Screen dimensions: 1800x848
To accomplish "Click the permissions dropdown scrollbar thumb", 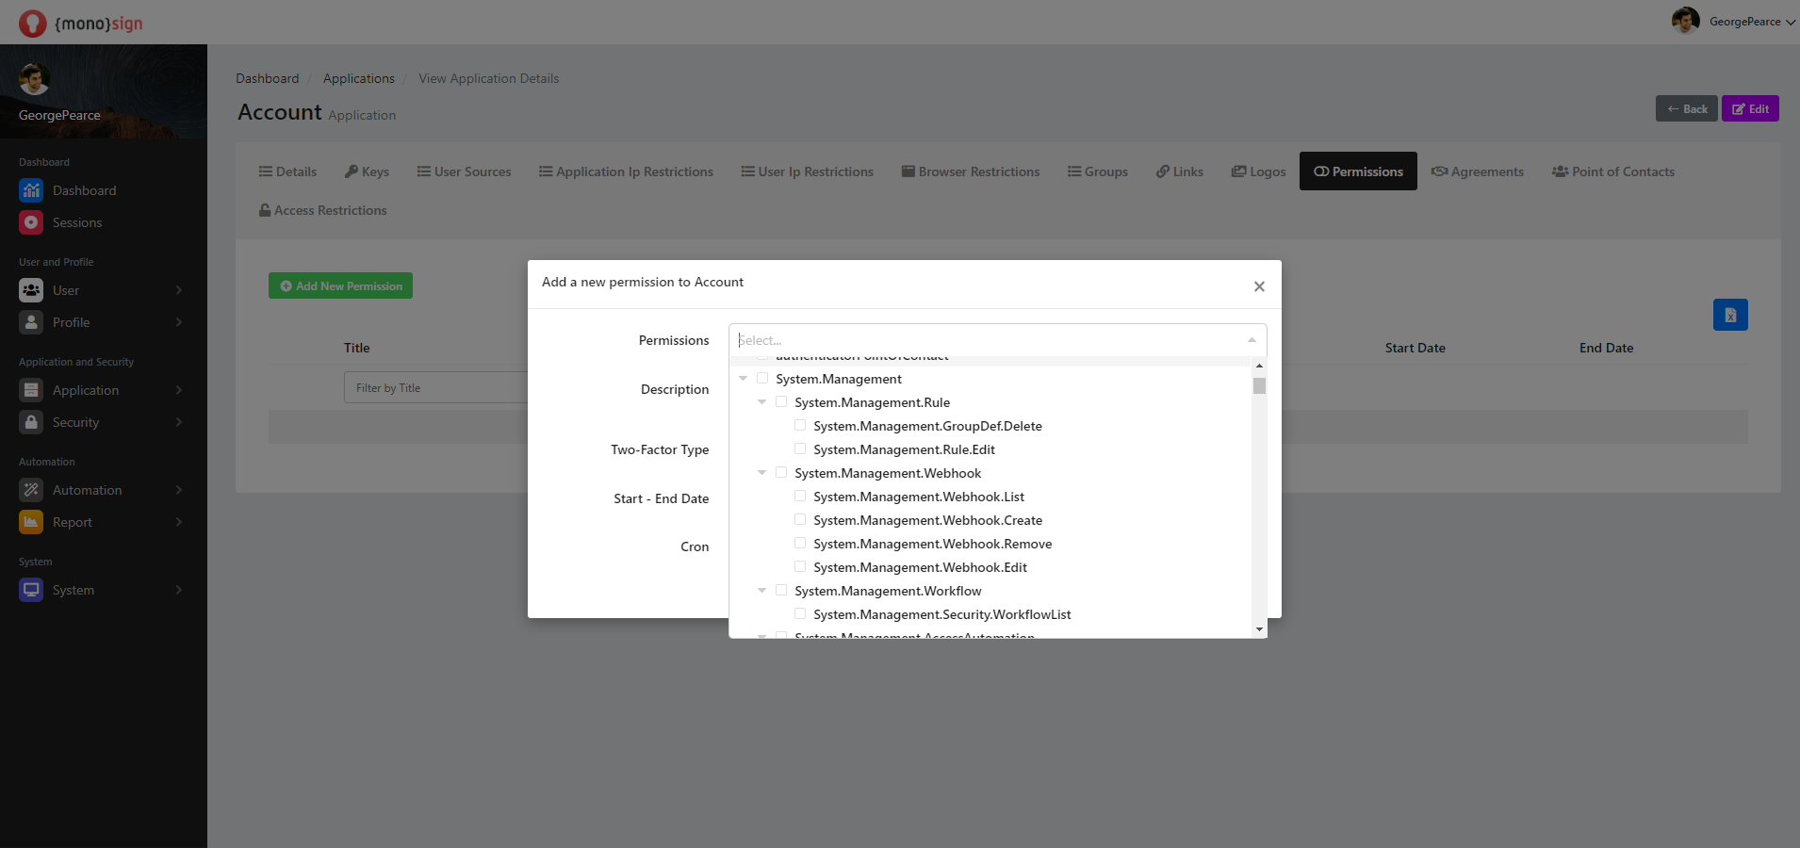I will coord(1259,385).
